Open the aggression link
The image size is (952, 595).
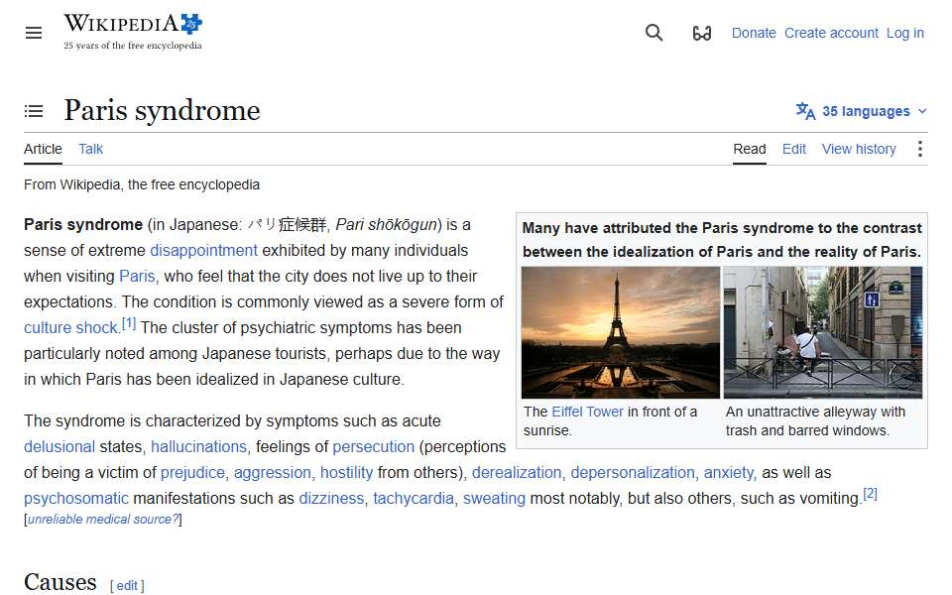272,472
